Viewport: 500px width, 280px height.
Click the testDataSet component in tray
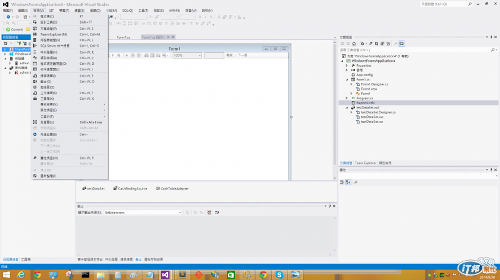[93, 189]
